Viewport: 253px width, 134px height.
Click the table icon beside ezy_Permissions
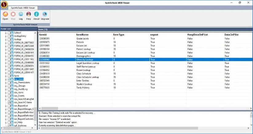[x=12, y=83]
